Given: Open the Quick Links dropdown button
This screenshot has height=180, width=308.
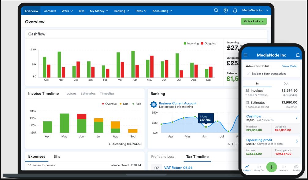Looking at the screenshot, I should pyautogui.click(x=254, y=21).
